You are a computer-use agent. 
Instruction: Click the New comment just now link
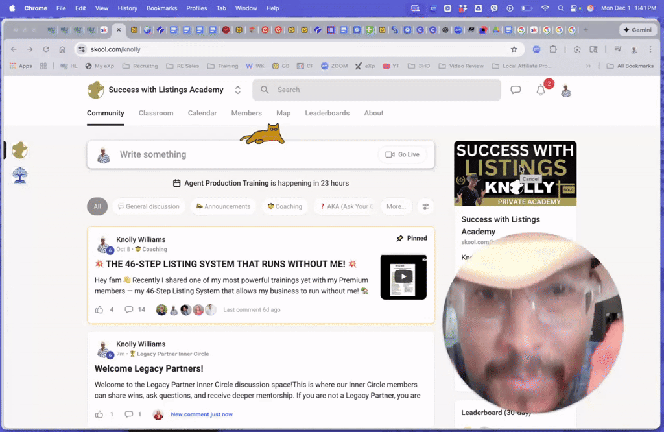pos(202,414)
